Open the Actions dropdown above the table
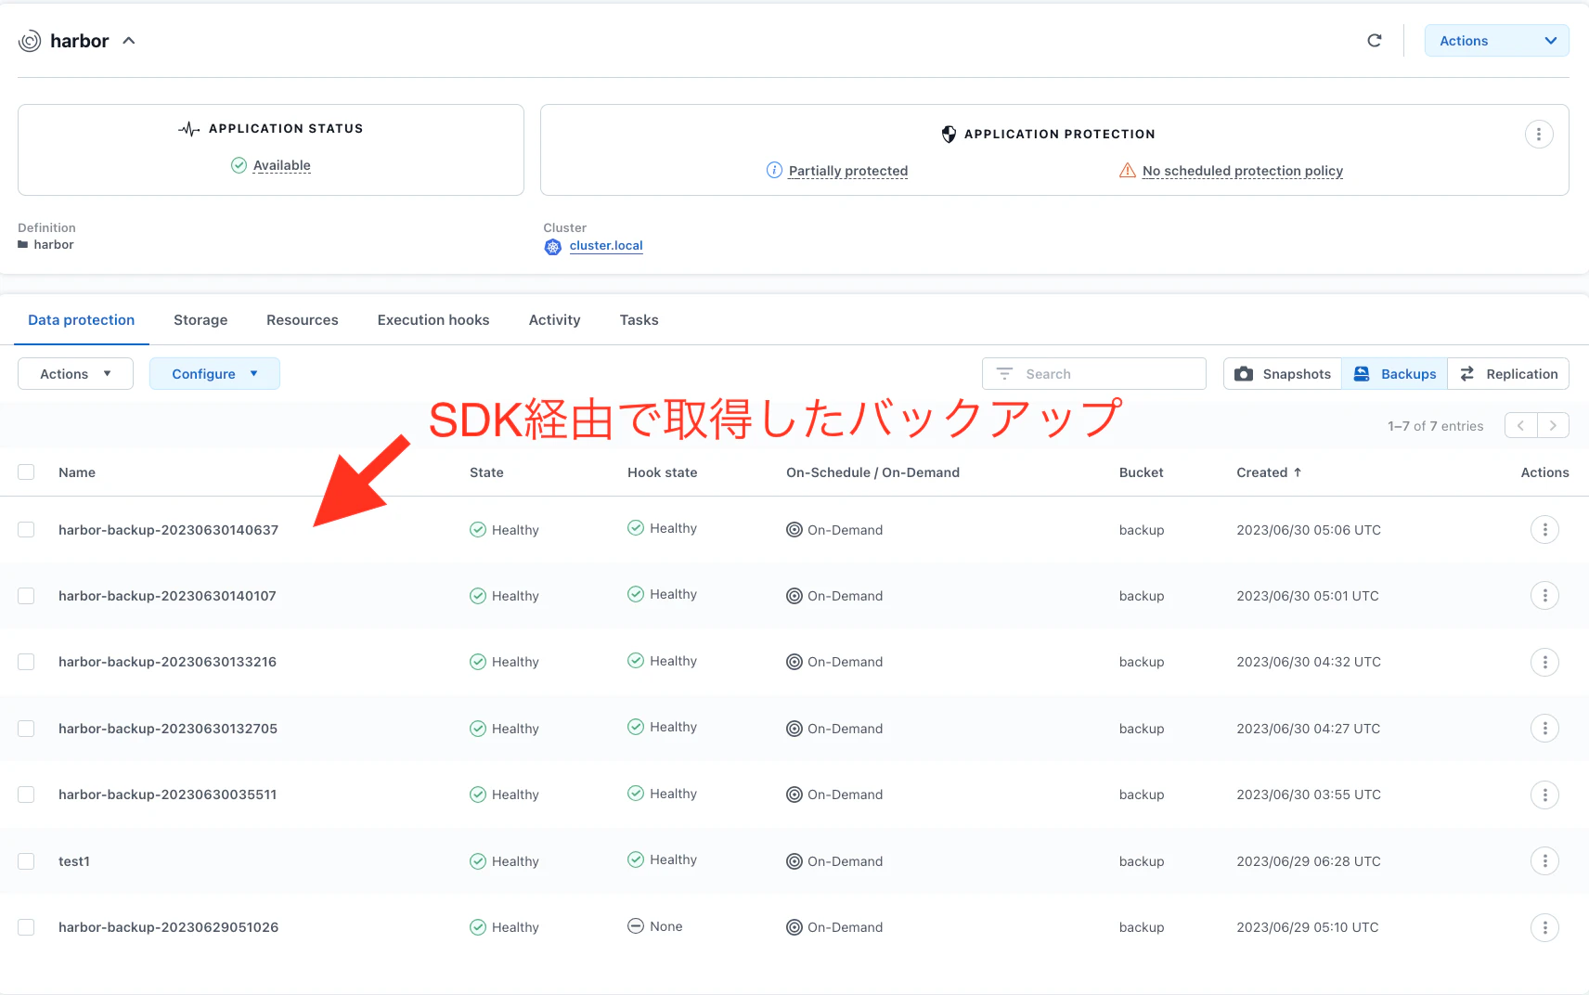This screenshot has height=995, width=1589. click(75, 374)
